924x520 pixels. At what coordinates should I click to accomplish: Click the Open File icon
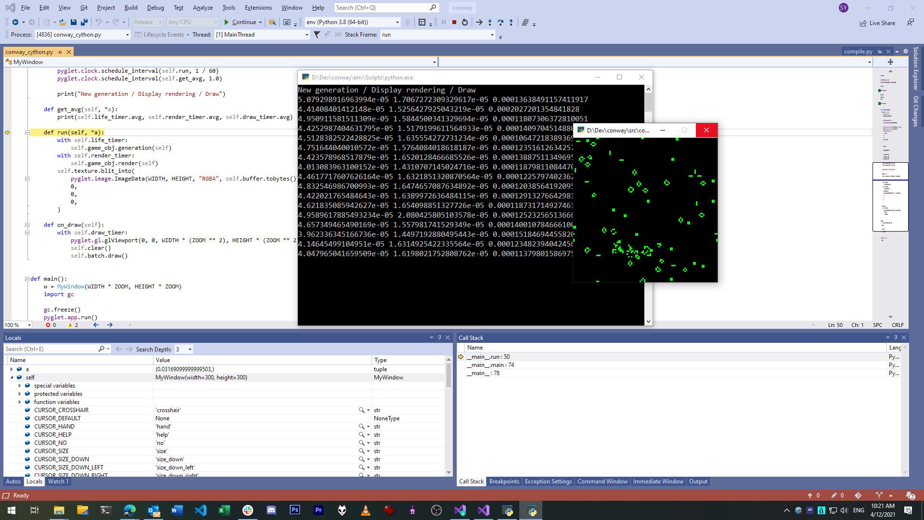(x=63, y=22)
